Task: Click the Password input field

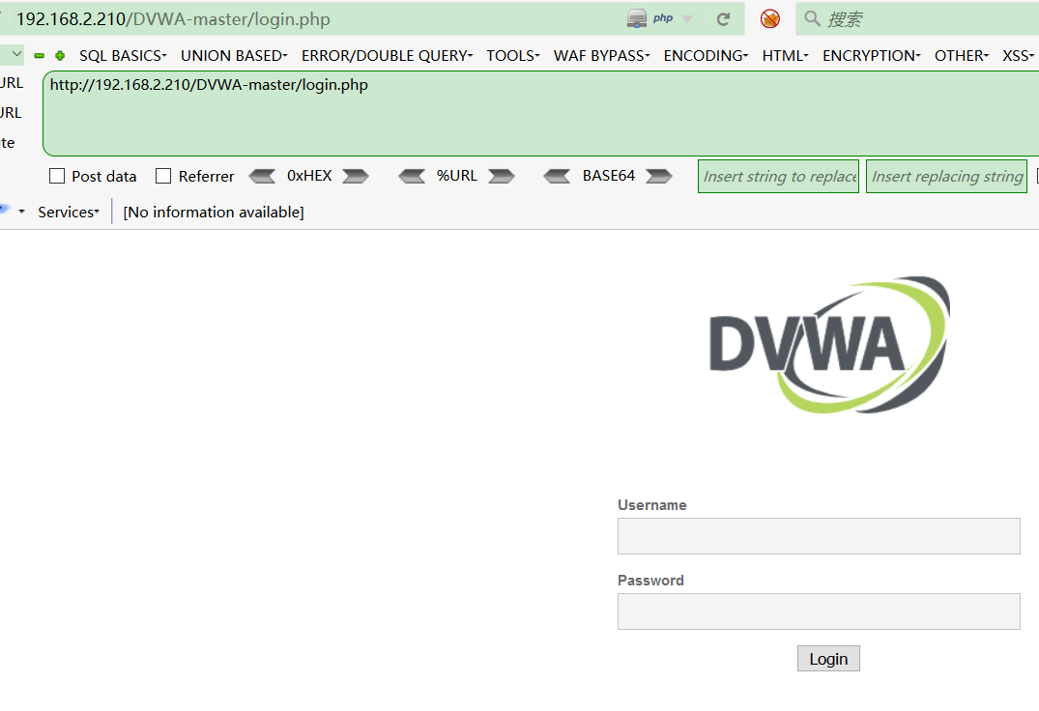Action: tap(819, 611)
